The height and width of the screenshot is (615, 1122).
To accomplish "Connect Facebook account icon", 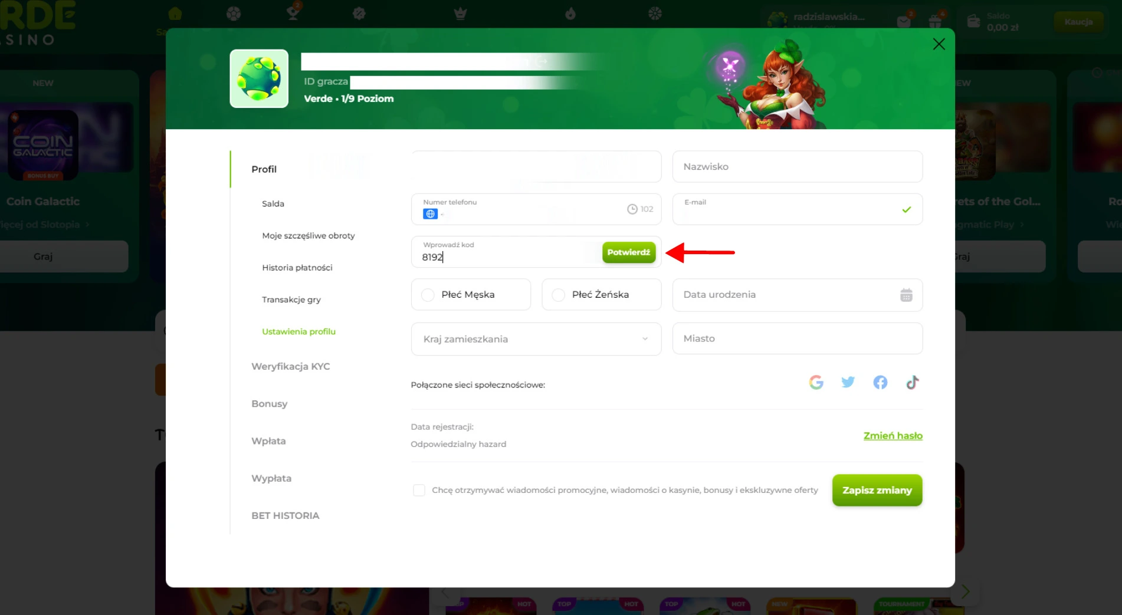I will pyautogui.click(x=880, y=383).
